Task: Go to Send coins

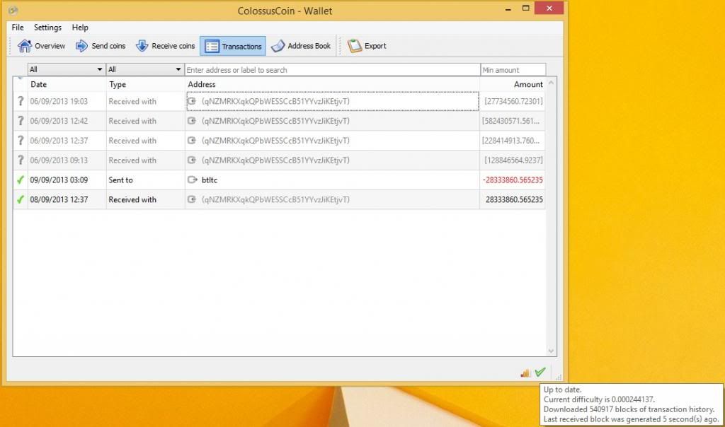Action: coord(101,46)
